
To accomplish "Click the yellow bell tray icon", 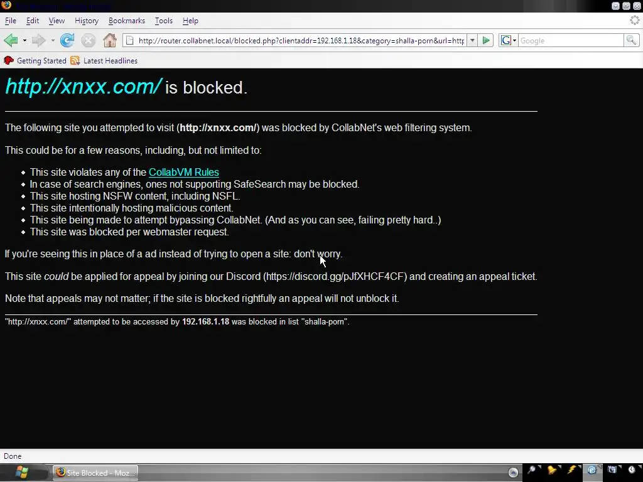I will [x=552, y=469].
